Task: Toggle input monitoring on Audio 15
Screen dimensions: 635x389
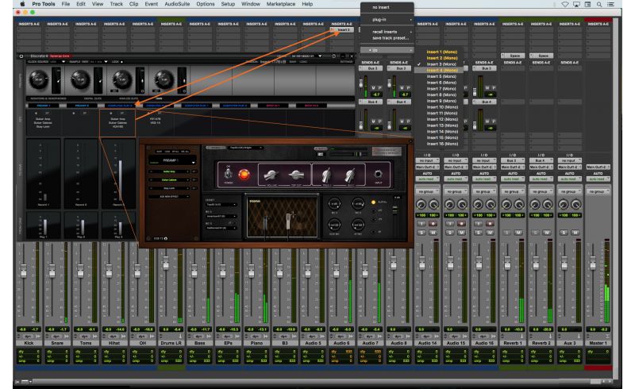Action: click(x=450, y=224)
